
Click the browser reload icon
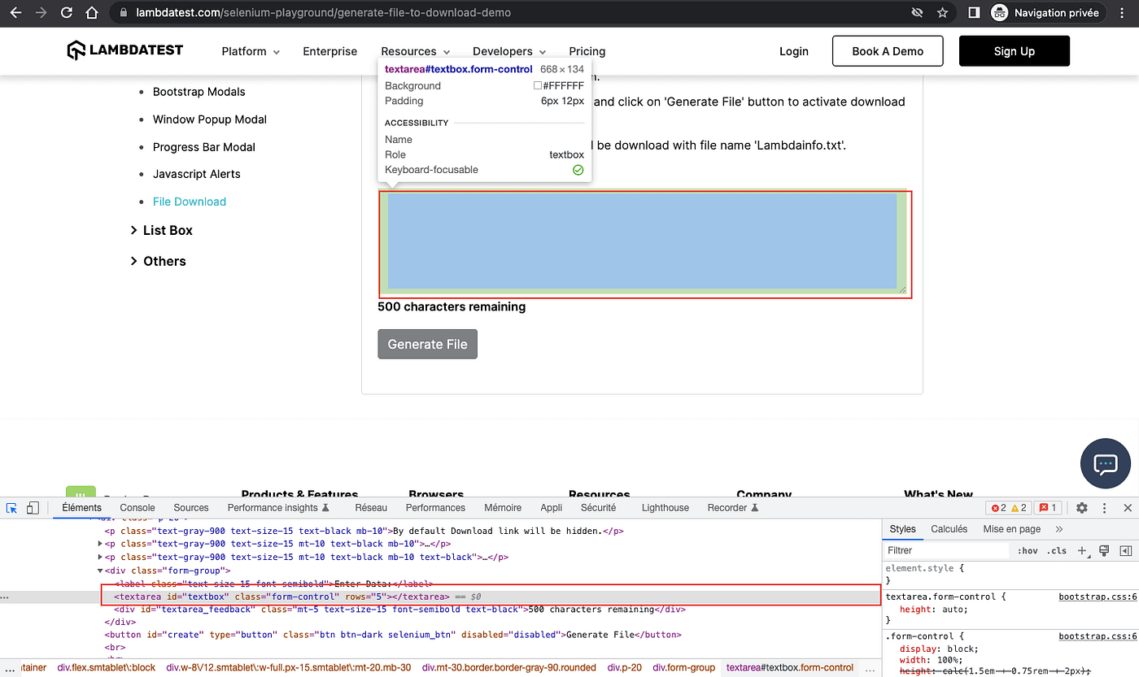point(67,13)
